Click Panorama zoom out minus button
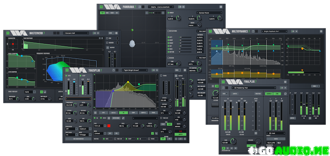Viewport: 330px width, 156px height. point(147,13)
